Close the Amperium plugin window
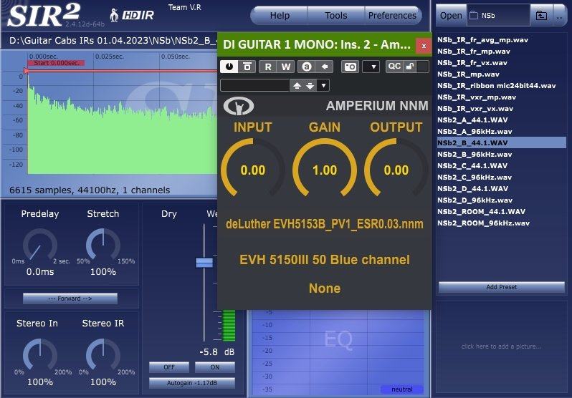The height and width of the screenshot is (398, 572). coord(424,46)
